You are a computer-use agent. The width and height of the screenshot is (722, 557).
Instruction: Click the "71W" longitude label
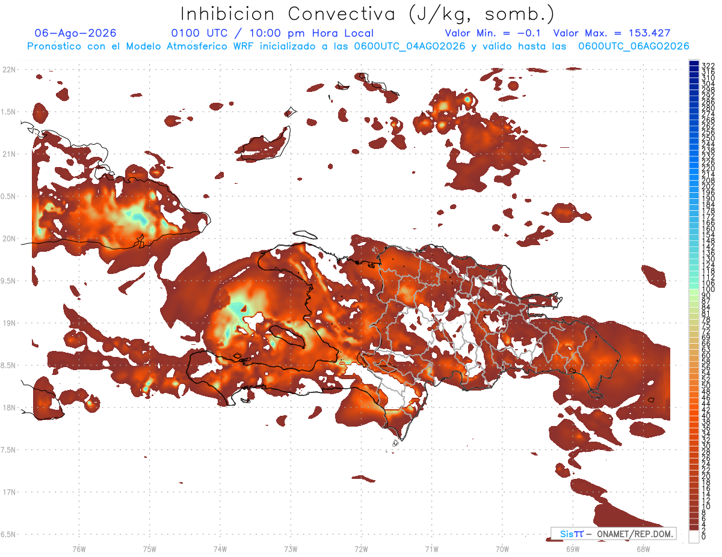point(431,549)
